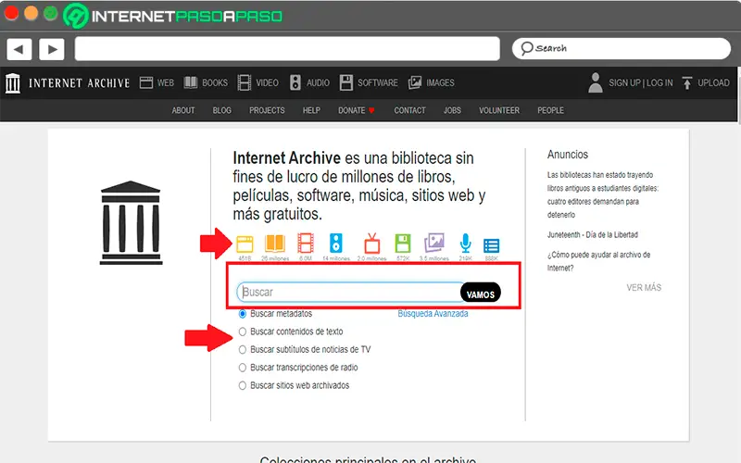Select the red filmstrip video collection icon
The width and height of the screenshot is (741, 463).
(x=306, y=244)
